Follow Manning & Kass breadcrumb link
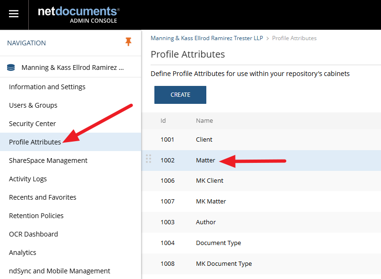 (x=207, y=38)
